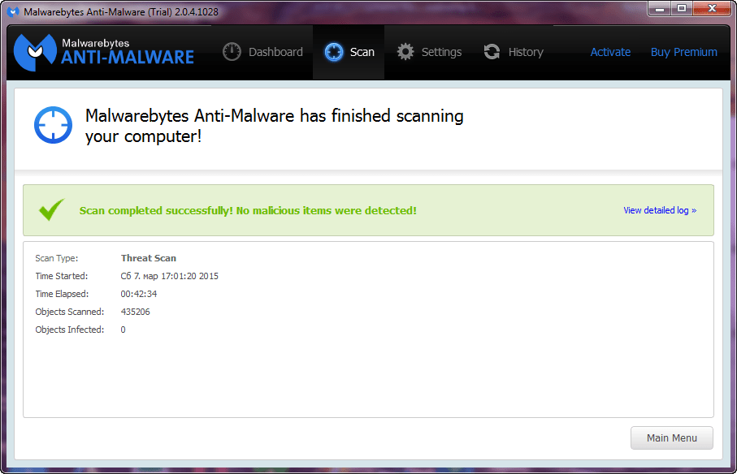Open View detailed log link

[660, 210]
